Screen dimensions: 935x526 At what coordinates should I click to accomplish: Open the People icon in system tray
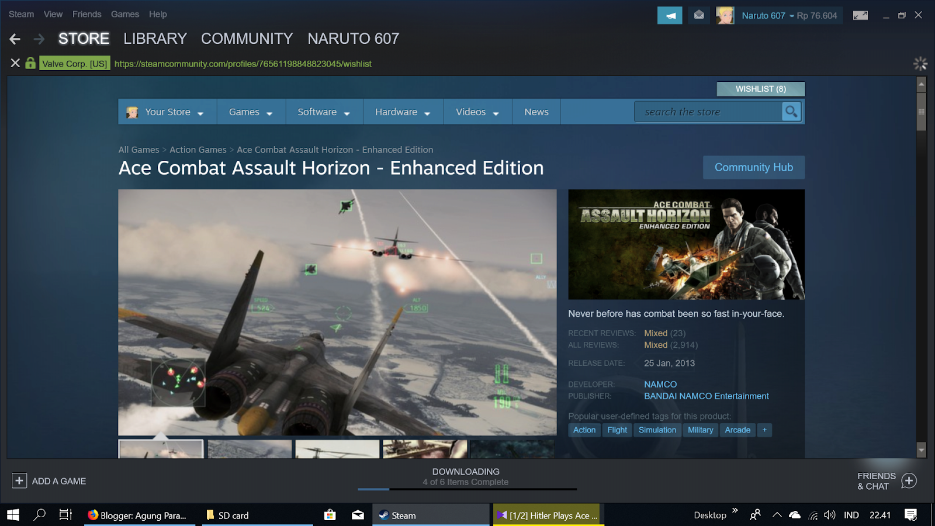pyautogui.click(x=755, y=515)
